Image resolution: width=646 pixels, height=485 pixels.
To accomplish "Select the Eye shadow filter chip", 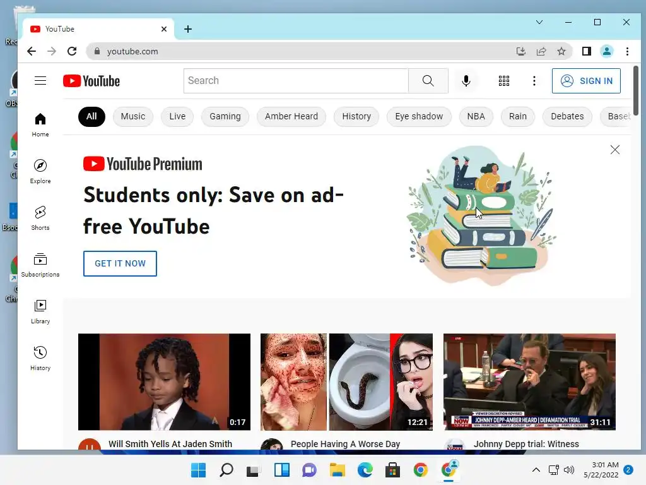I will [x=419, y=117].
